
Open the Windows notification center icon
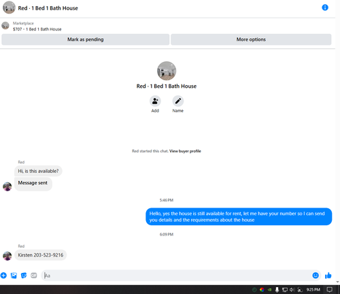point(329,290)
